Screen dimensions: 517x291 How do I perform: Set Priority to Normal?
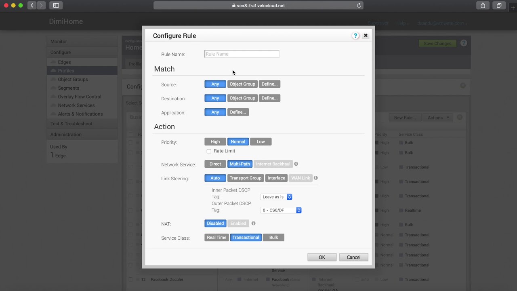pyautogui.click(x=238, y=142)
